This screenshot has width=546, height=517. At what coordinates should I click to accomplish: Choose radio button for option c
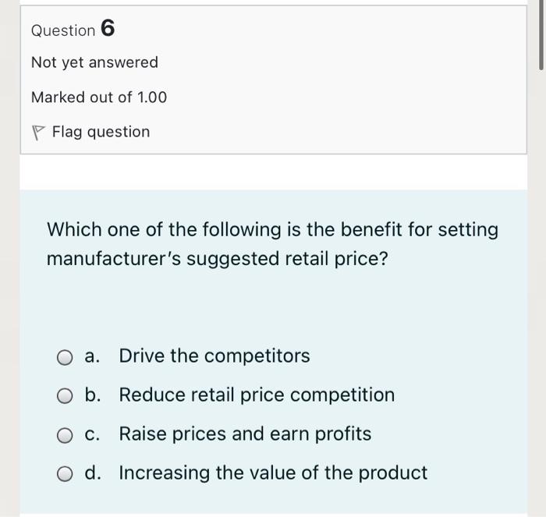65,435
